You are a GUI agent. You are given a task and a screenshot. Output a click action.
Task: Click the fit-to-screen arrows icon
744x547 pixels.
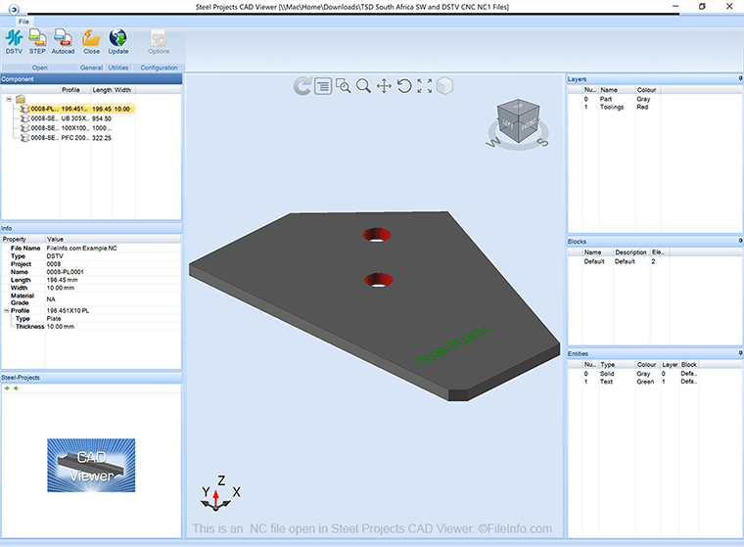click(x=425, y=86)
